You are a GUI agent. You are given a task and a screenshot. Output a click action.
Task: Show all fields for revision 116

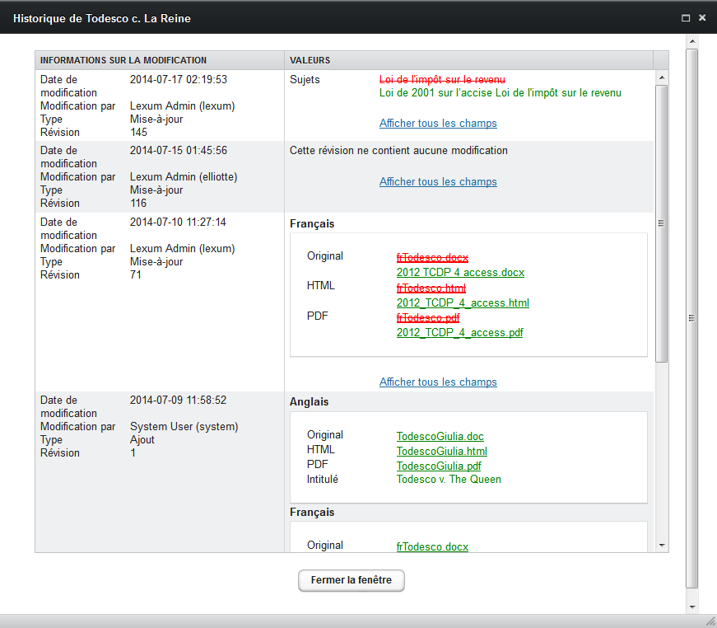coord(438,182)
